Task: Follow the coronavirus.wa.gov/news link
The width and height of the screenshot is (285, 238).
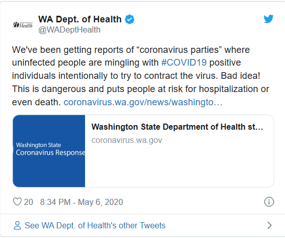Action: pos(143,102)
